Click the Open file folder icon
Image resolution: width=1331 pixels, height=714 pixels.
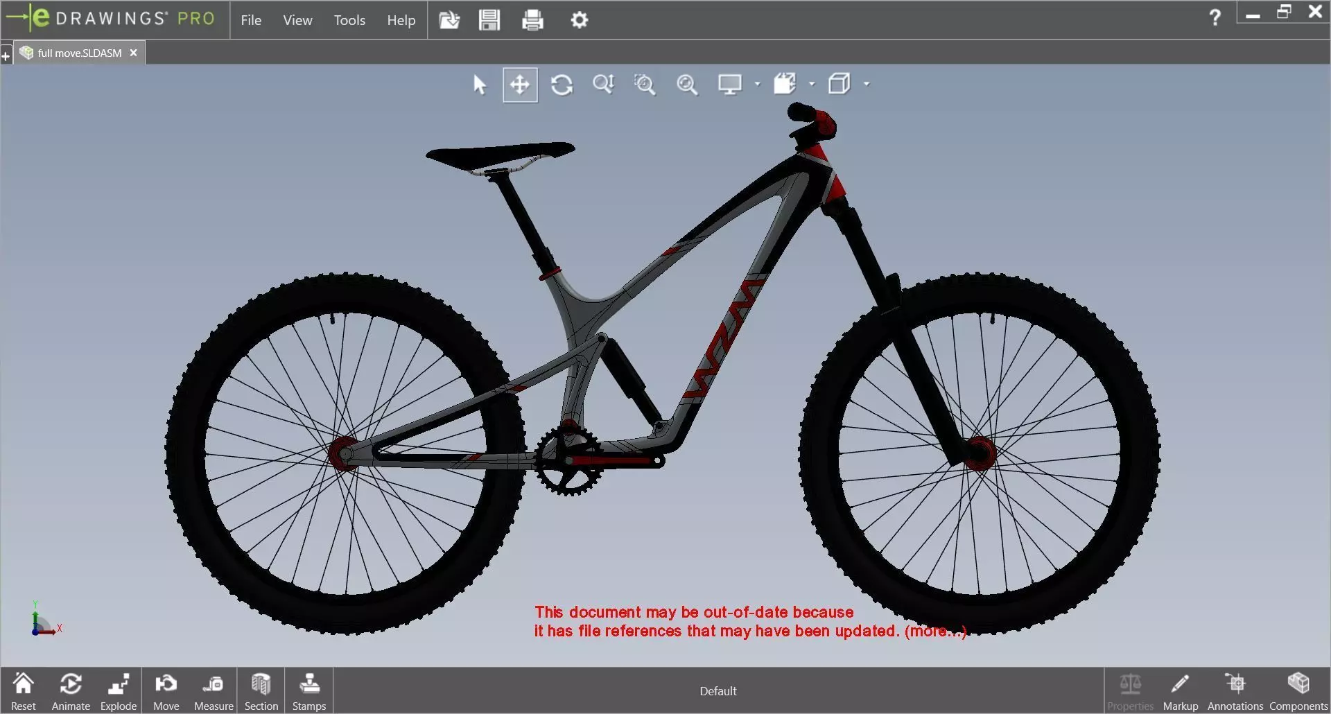[449, 20]
